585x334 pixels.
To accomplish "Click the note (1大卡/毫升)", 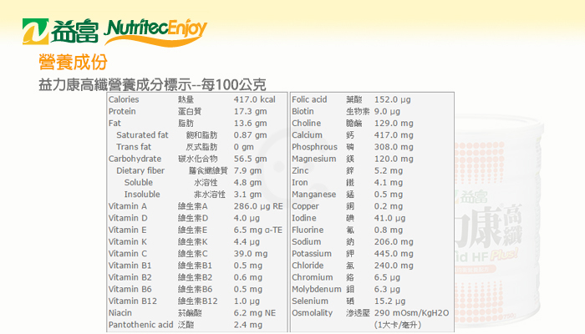I will (398, 325).
